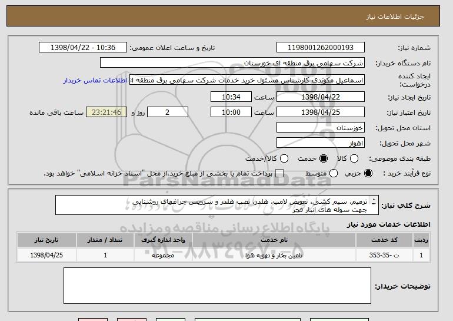Click the تاریخ نیاز column header
Screen dimensions: 453x321
(46, 240)
